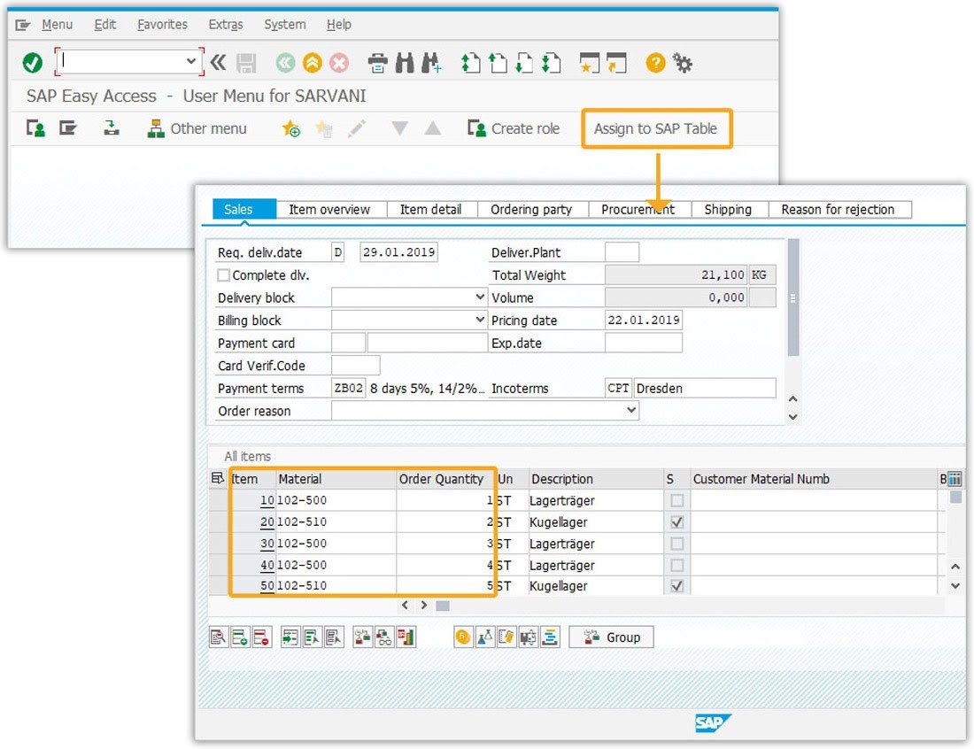Switch to the Reason for rejection tab
The height and width of the screenshot is (749, 974).
(838, 209)
